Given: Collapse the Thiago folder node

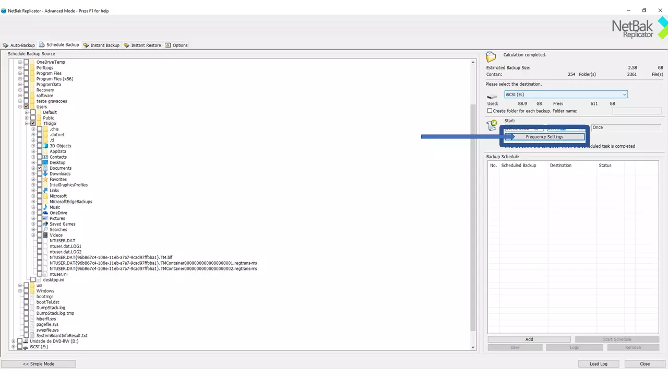Looking at the screenshot, I should (27, 124).
